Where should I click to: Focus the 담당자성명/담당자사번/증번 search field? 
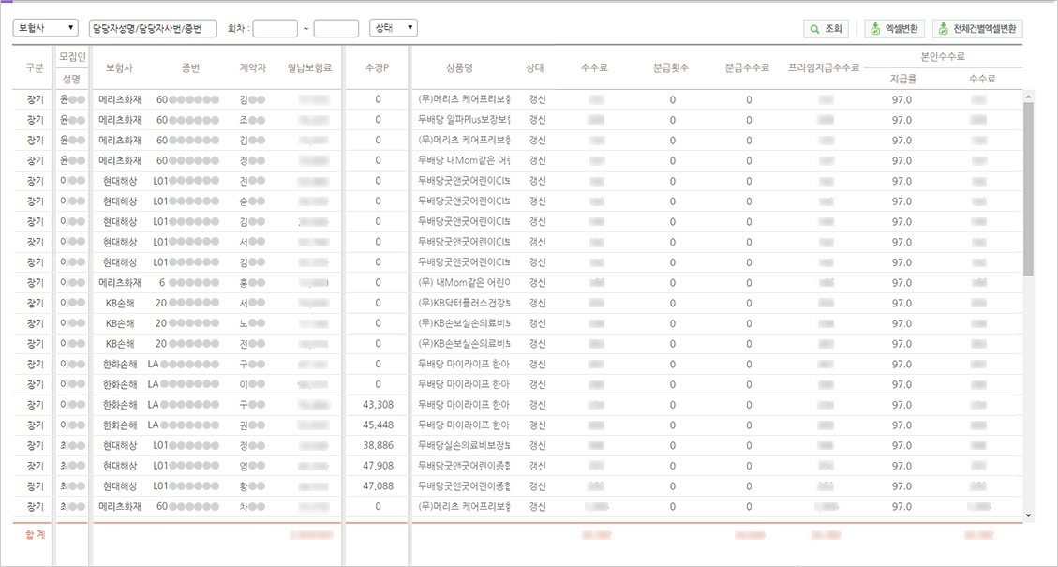pyautogui.click(x=153, y=28)
